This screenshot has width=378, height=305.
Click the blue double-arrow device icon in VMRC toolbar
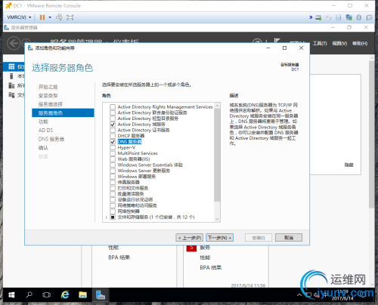pos(311,17)
